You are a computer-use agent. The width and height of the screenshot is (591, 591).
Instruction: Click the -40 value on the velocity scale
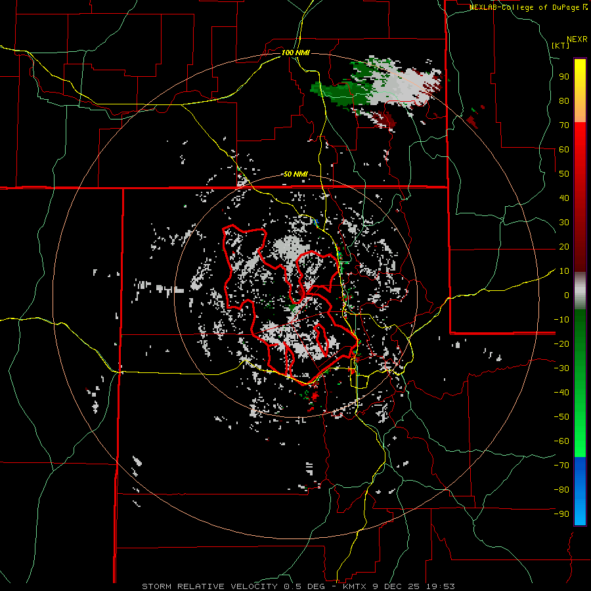click(561, 393)
